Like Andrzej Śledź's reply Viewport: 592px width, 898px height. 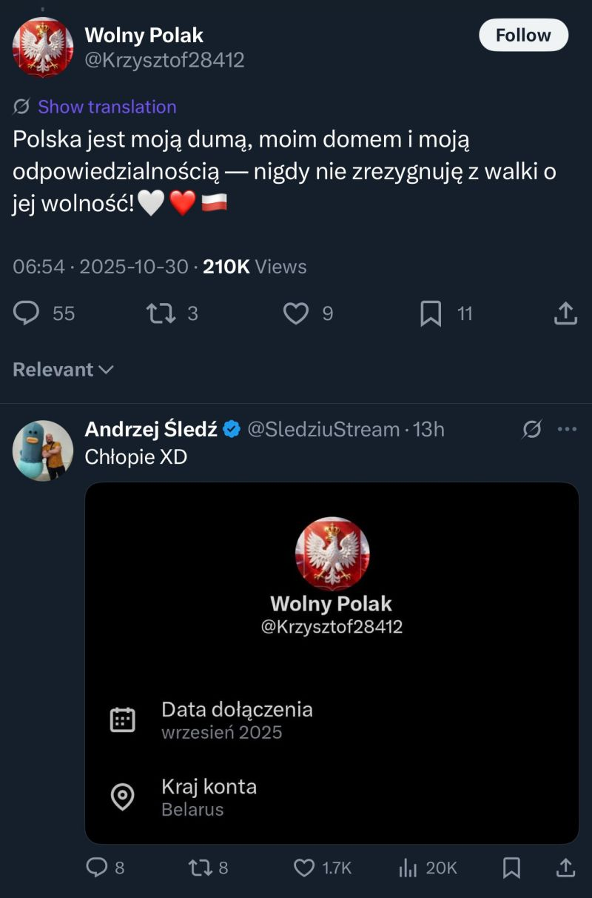[x=305, y=868]
